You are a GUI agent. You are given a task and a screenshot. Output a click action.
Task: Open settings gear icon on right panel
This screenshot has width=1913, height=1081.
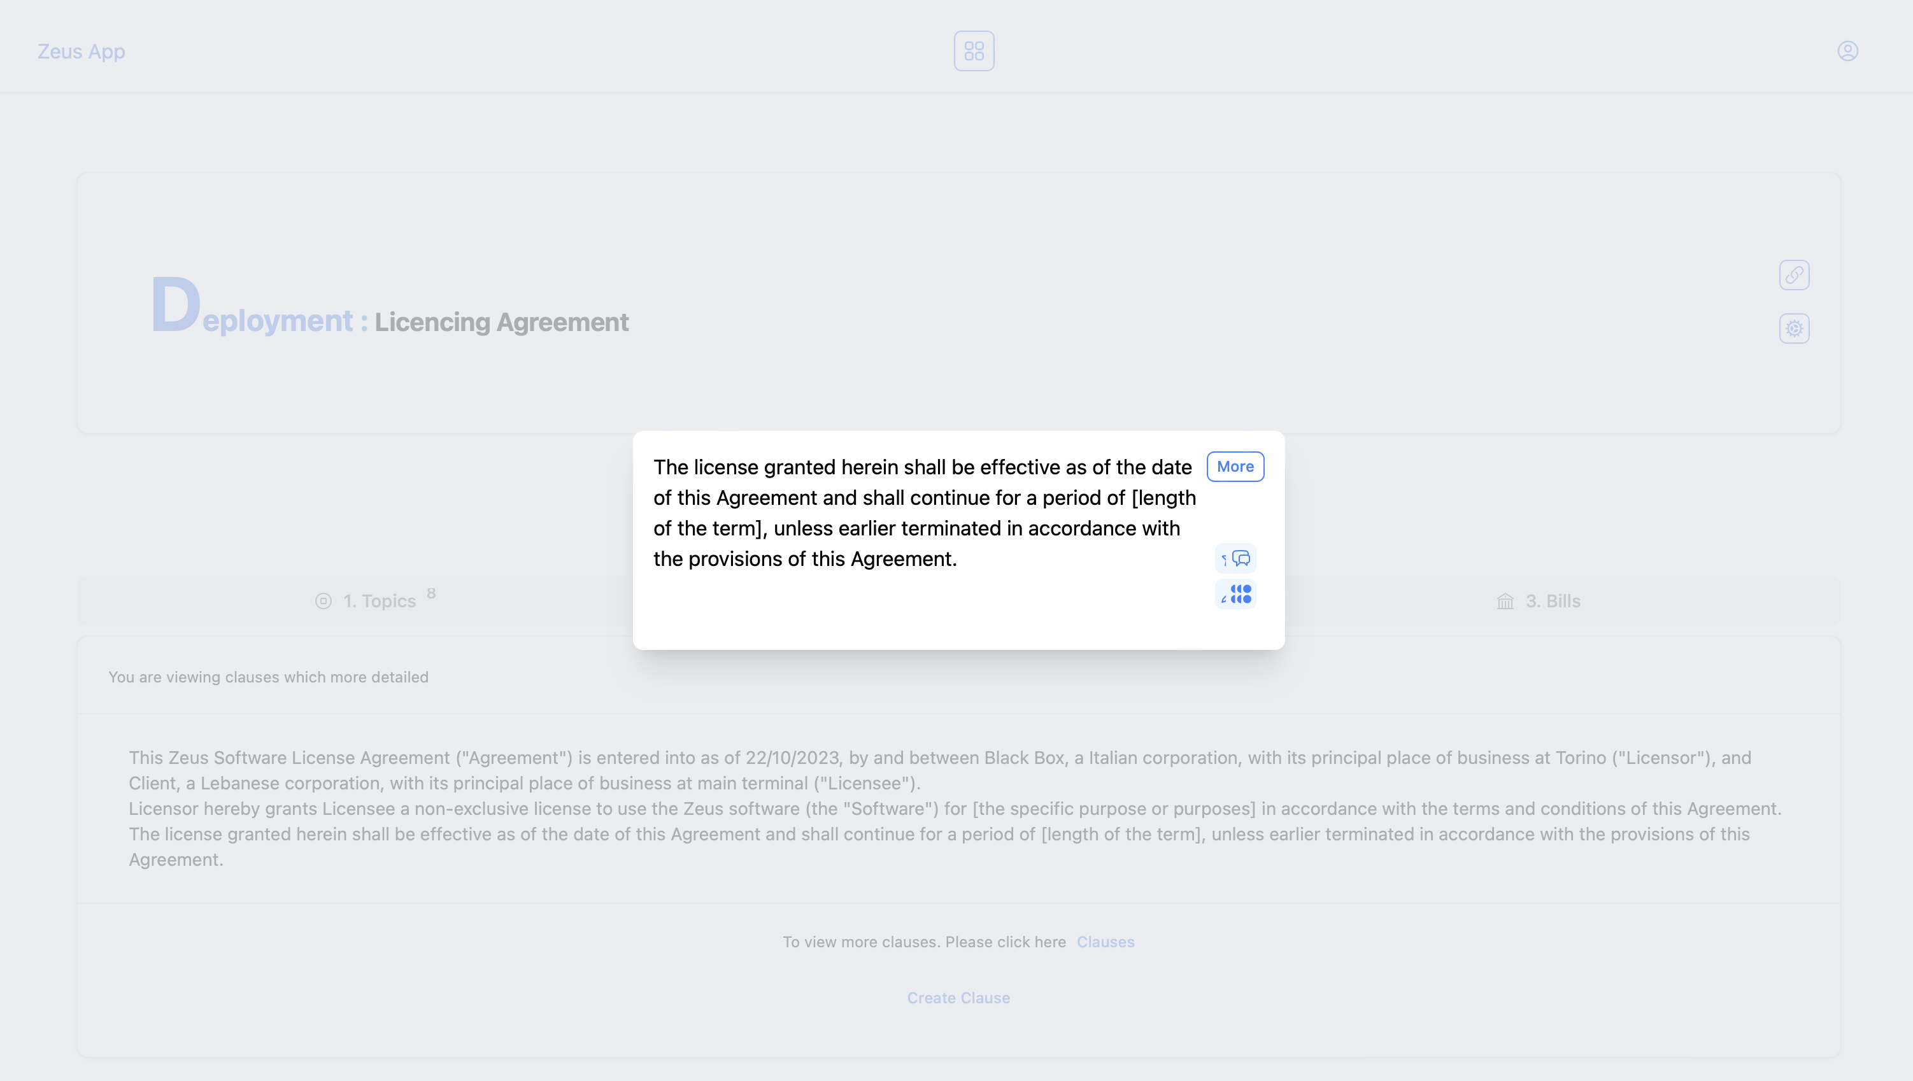pyautogui.click(x=1795, y=329)
